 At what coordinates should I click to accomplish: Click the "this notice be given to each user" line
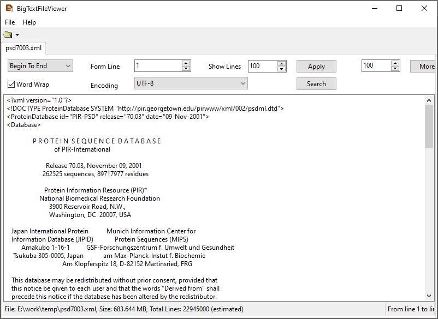click(115, 288)
